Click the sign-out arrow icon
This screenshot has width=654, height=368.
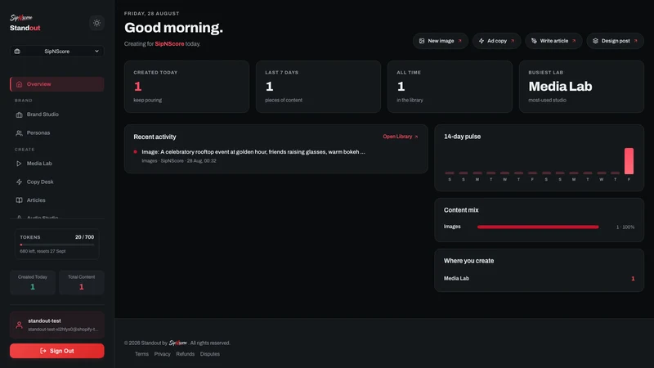(x=43, y=351)
